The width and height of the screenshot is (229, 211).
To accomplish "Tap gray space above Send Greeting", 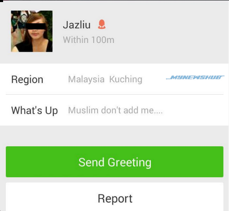I will point(115,136).
